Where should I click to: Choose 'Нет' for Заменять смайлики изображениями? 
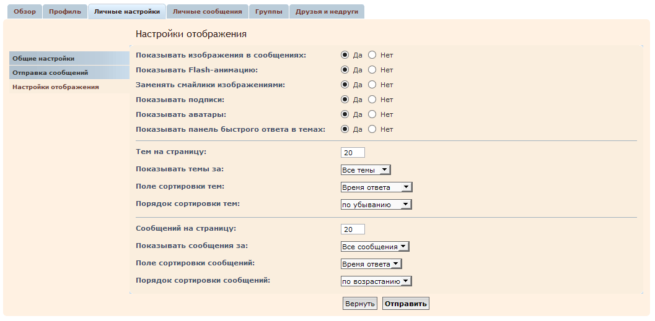372,85
